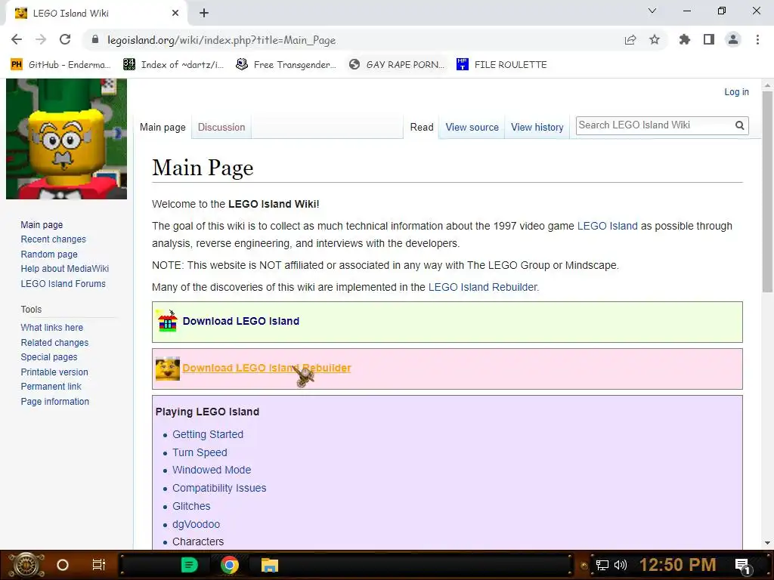Switch to the Main page tab
The height and width of the screenshot is (580, 774).
(163, 127)
